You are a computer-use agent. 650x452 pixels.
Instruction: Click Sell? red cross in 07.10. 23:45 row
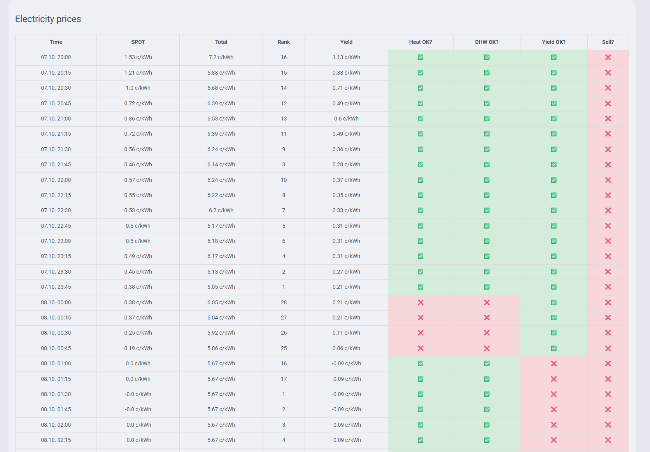click(608, 287)
